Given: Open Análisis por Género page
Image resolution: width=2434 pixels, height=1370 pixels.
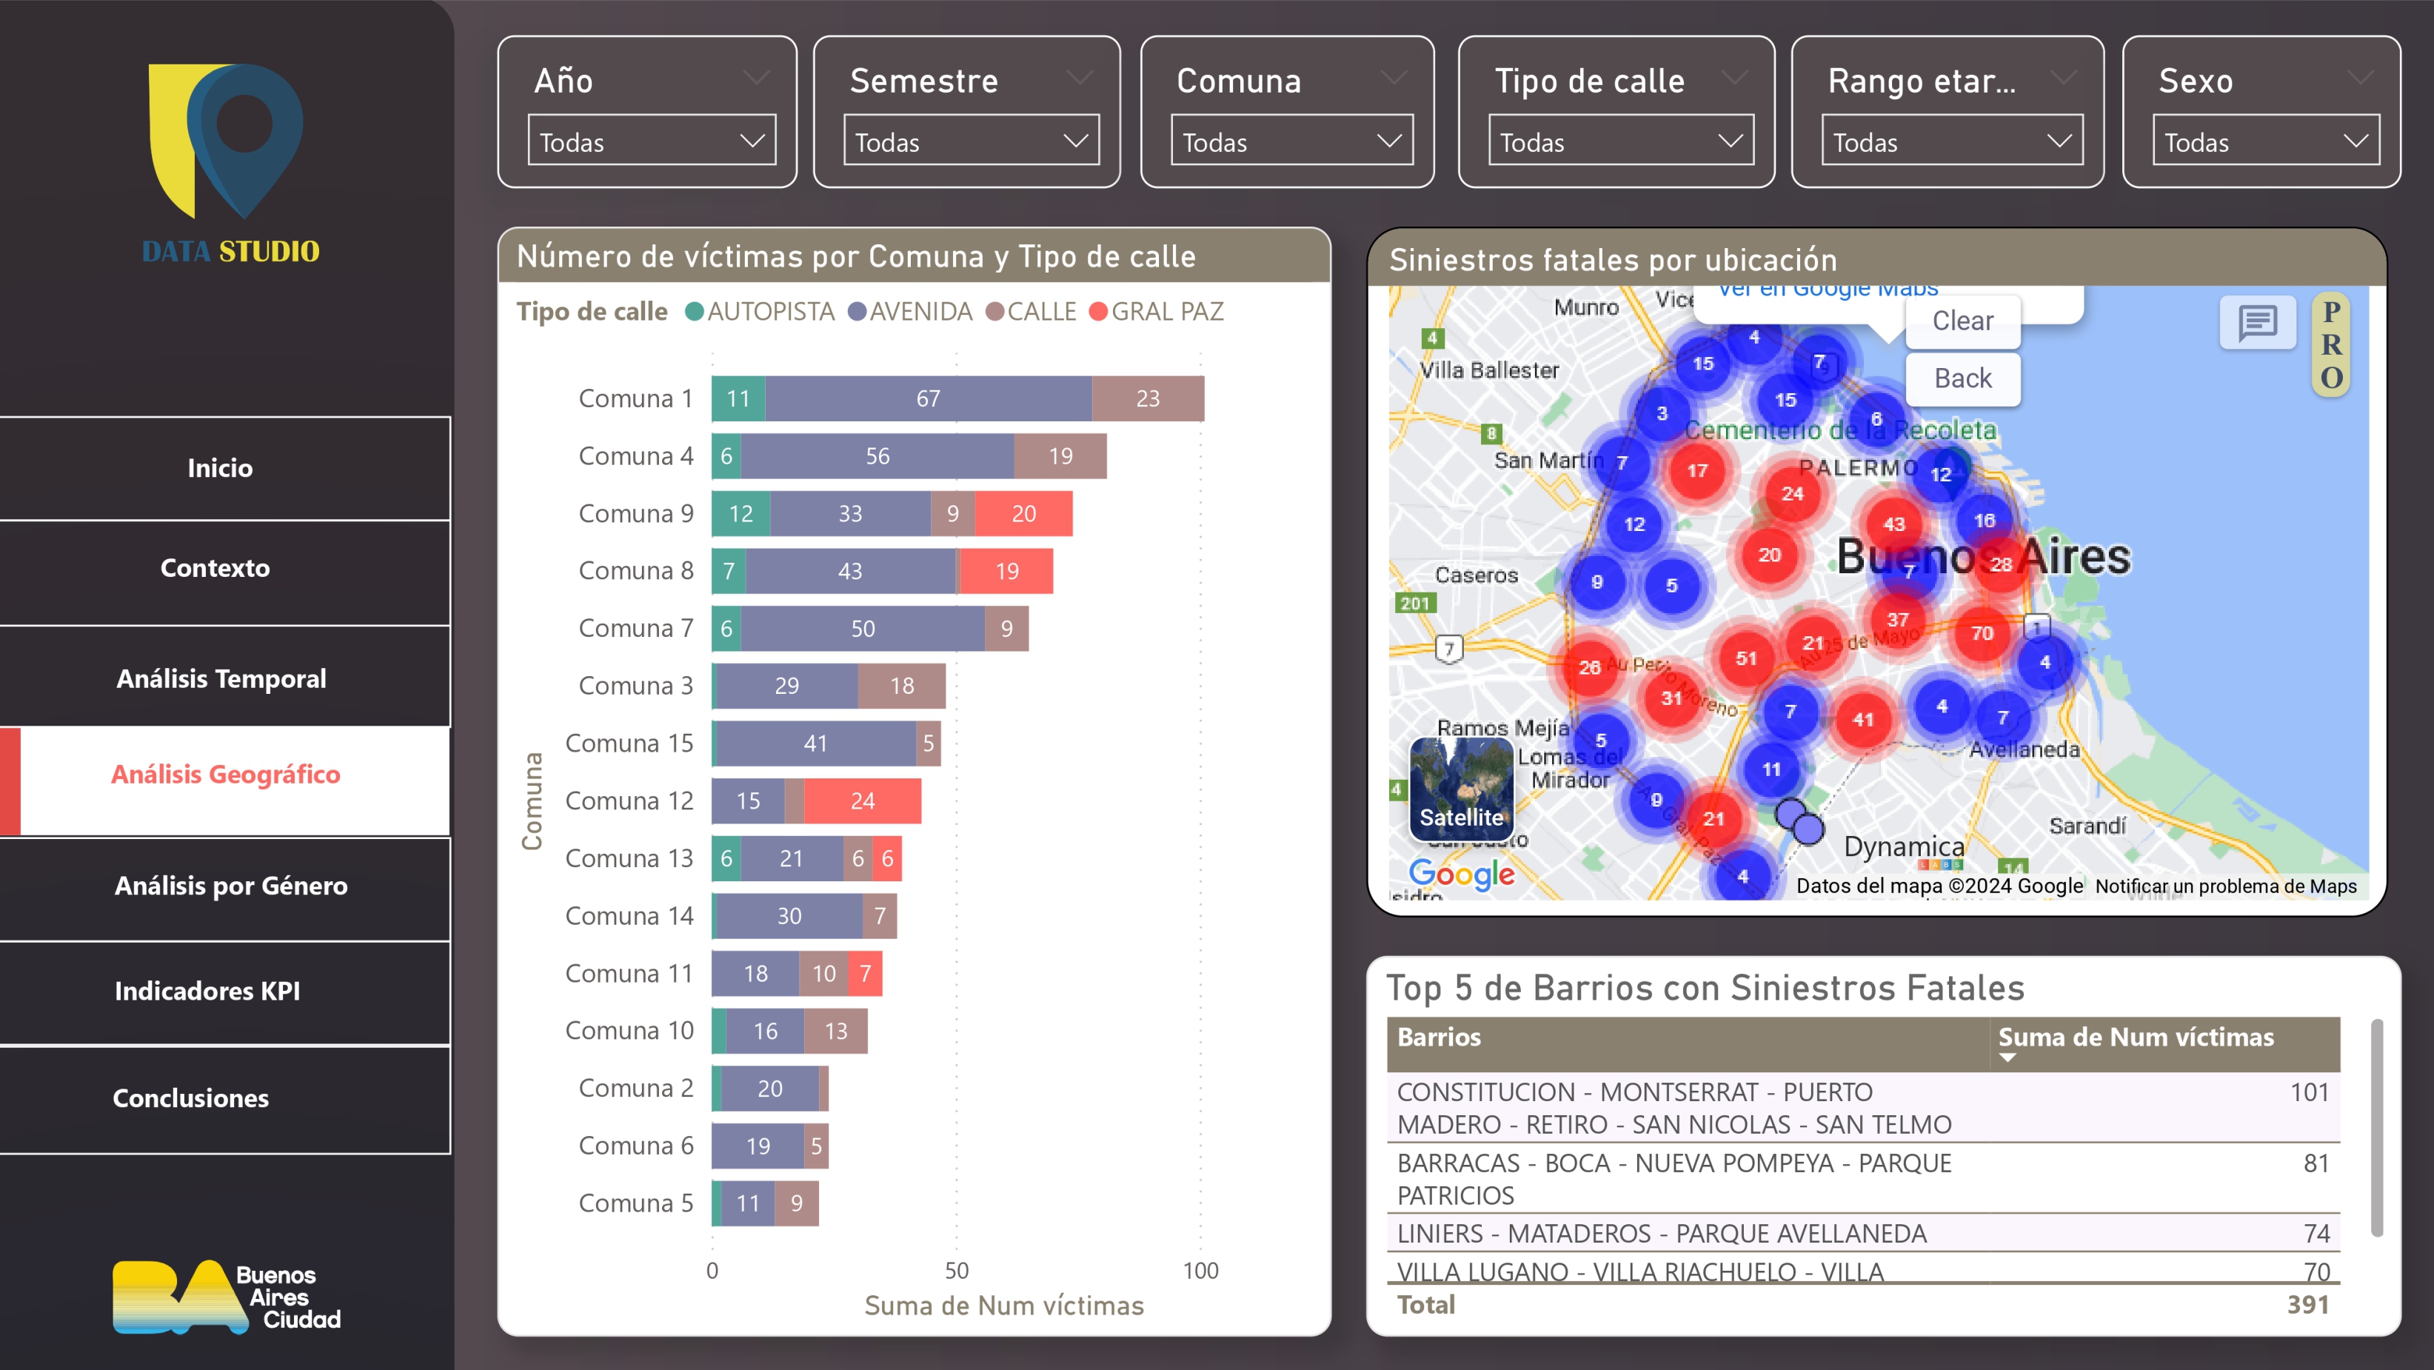Looking at the screenshot, I should pos(225,888).
